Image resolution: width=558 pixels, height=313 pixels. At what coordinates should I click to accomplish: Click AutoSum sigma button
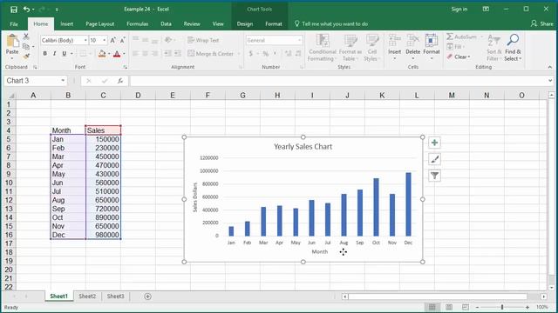pyautogui.click(x=461, y=37)
